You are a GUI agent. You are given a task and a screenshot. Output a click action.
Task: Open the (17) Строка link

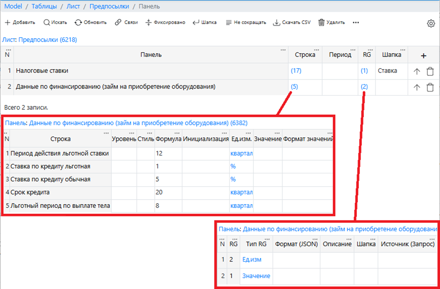(x=296, y=71)
